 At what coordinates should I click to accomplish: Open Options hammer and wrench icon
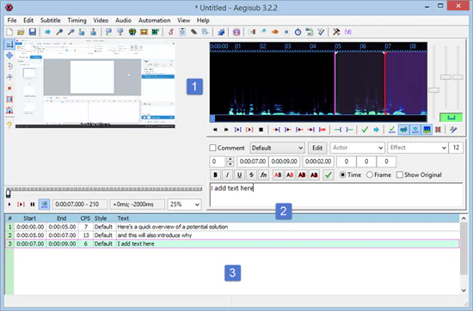336,32
